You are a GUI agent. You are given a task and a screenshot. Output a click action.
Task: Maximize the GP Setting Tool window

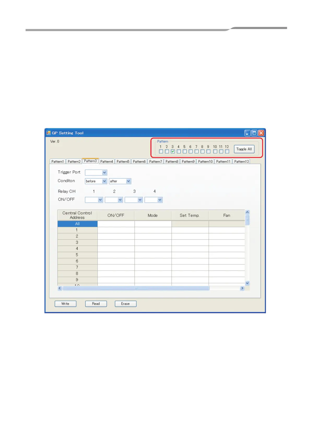tap(254, 133)
